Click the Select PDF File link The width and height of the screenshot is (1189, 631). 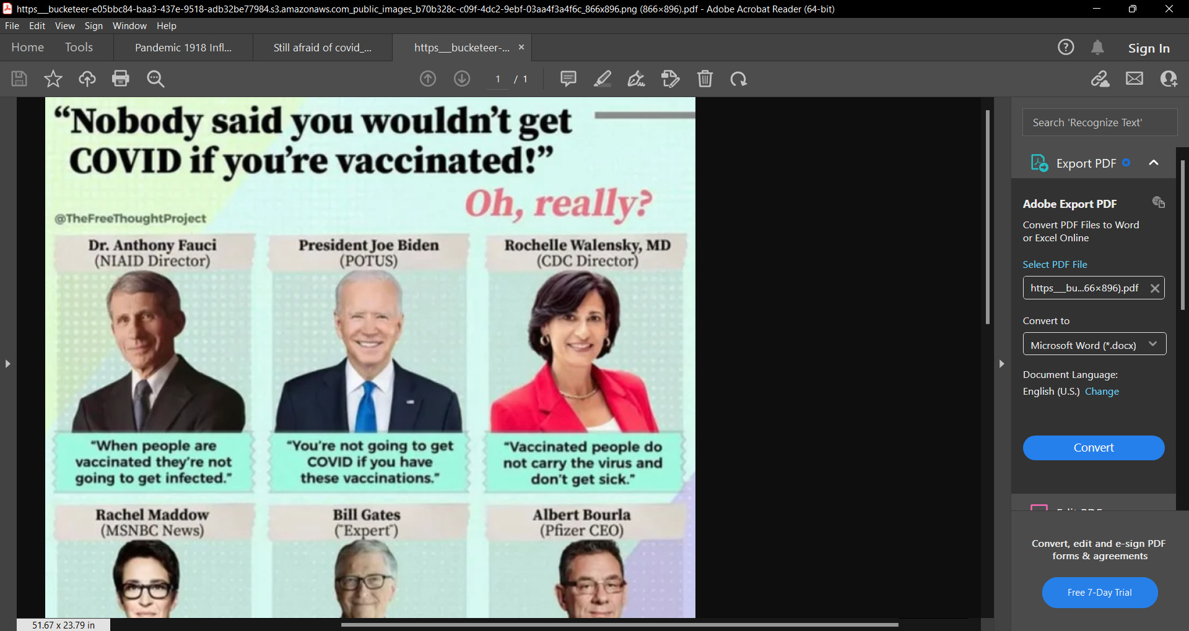pos(1055,264)
